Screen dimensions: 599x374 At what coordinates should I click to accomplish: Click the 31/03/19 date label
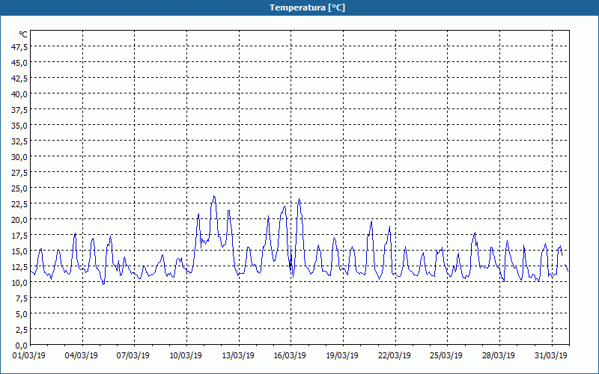point(550,356)
